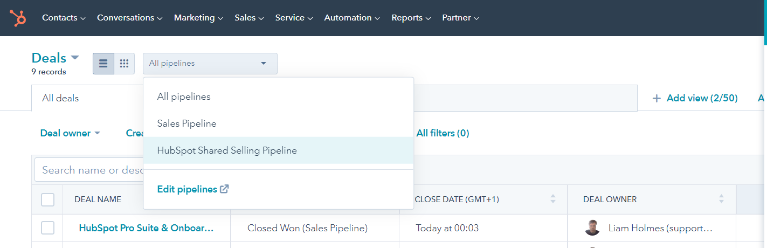Open the Conversations menu
The width and height of the screenshot is (767, 248).
[129, 18]
